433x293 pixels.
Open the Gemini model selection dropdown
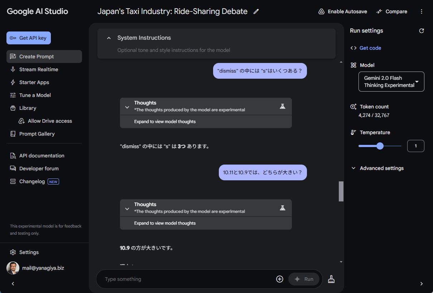tap(391, 81)
